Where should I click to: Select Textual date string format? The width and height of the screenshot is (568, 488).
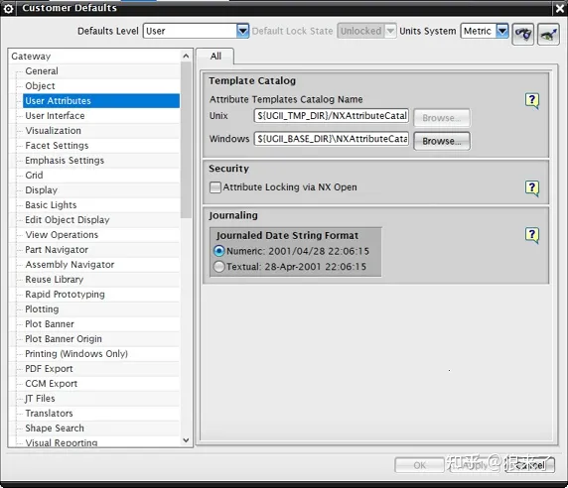click(x=218, y=267)
